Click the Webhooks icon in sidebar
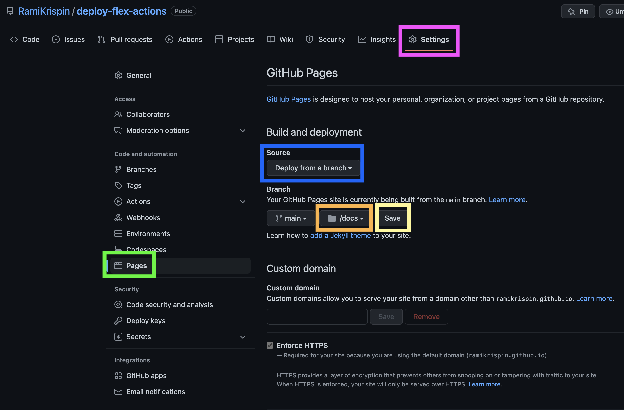 coord(118,218)
